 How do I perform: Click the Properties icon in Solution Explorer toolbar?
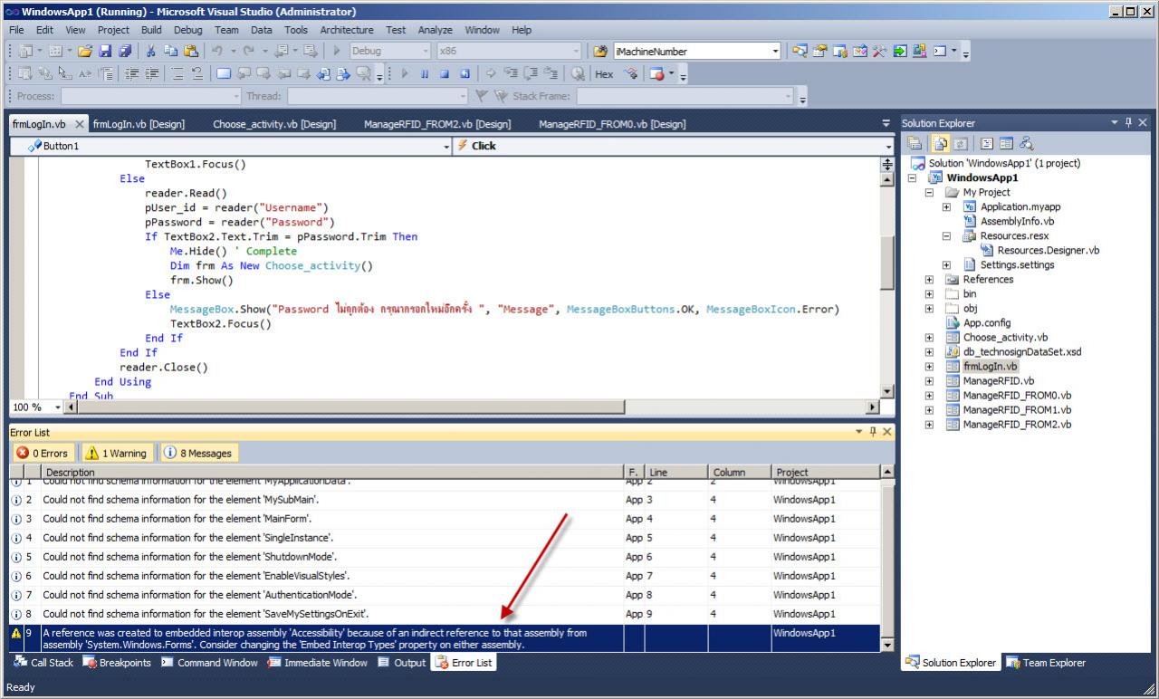click(x=915, y=143)
